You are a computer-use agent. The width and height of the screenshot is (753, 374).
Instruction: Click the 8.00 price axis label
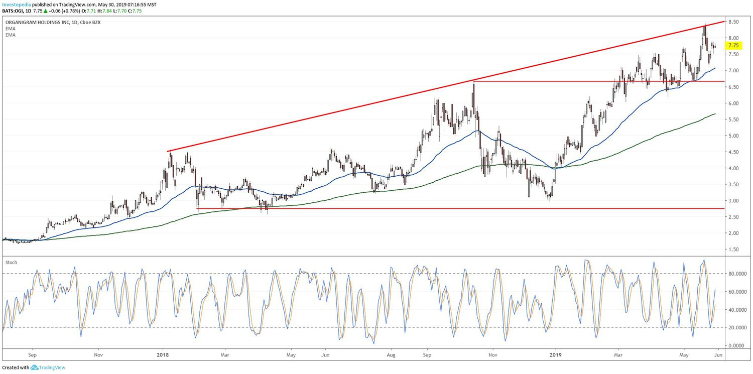733,38
